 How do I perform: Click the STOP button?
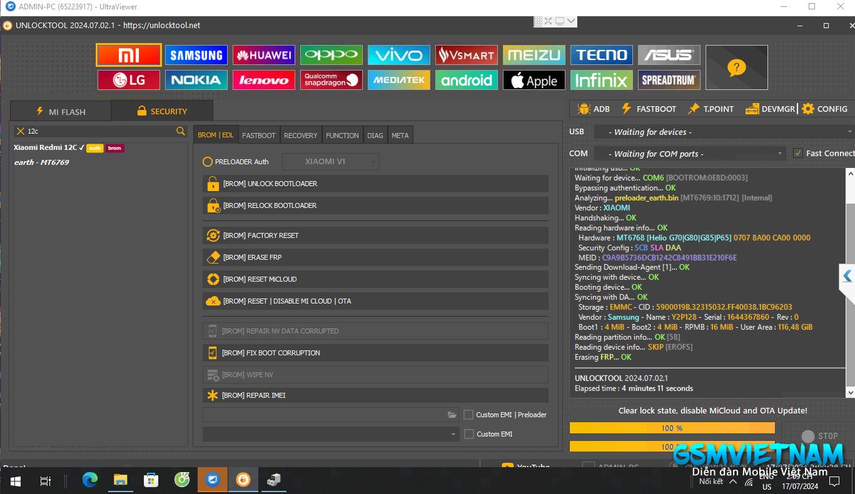(x=820, y=436)
